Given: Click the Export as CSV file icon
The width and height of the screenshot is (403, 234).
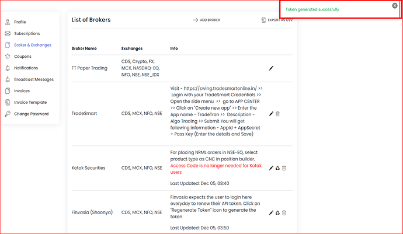Looking at the screenshot, I should click(x=263, y=20).
